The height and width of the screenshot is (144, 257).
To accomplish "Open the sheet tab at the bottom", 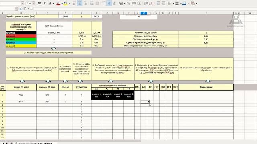I will pos(36,143).
